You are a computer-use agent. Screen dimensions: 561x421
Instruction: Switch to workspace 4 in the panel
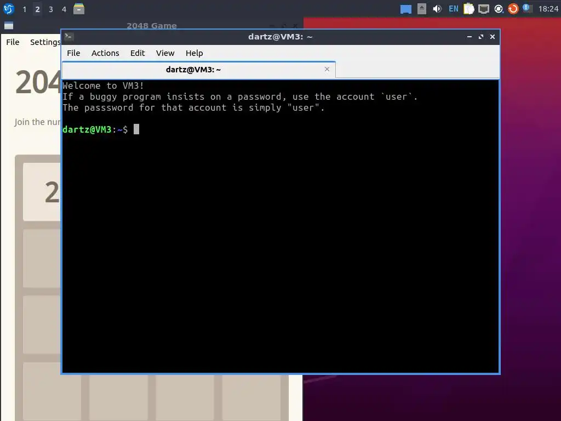[64, 9]
